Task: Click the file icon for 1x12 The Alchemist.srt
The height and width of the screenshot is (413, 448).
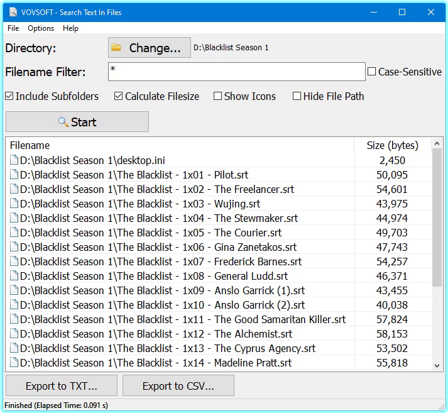Action: tap(14, 334)
